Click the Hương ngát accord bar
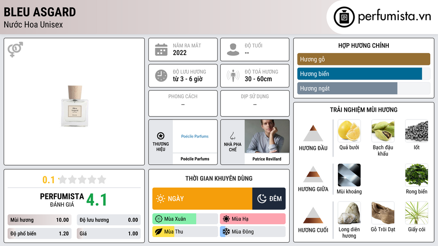438x246 pixels. point(364,88)
